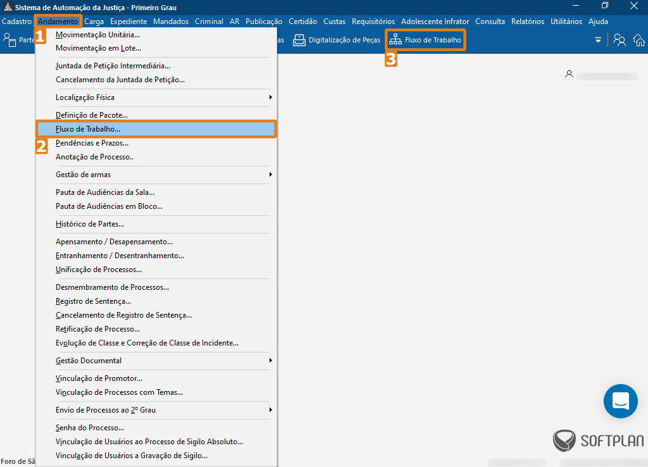Open Pauta de Audiências em Bloco
Image resolution: width=648 pixels, height=467 pixels.
[x=156, y=206]
